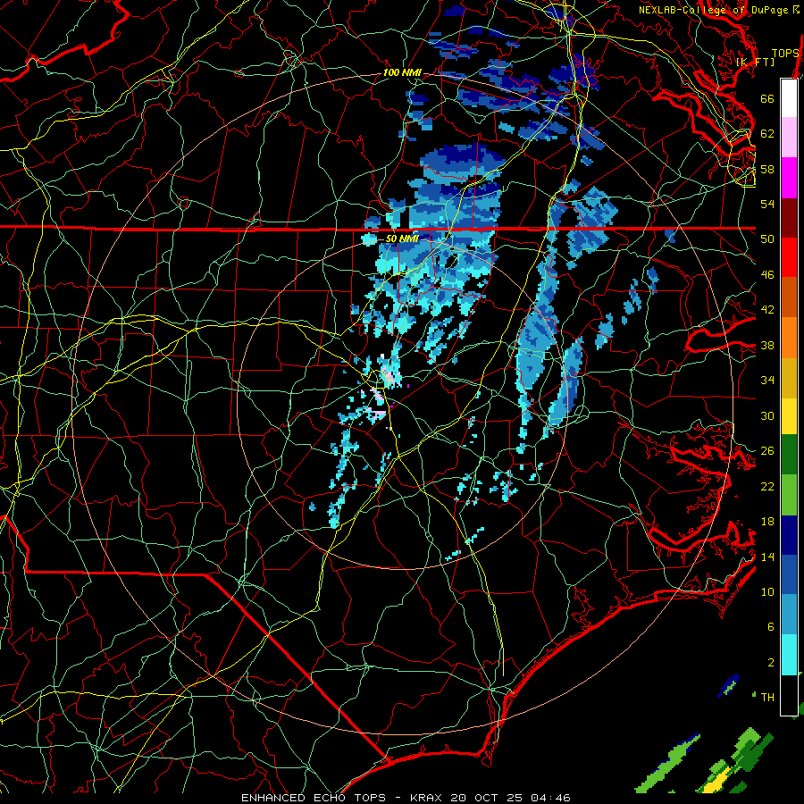Click the 'TOPS' legend title
This screenshot has height=804, width=804.
[x=785, y=53]
